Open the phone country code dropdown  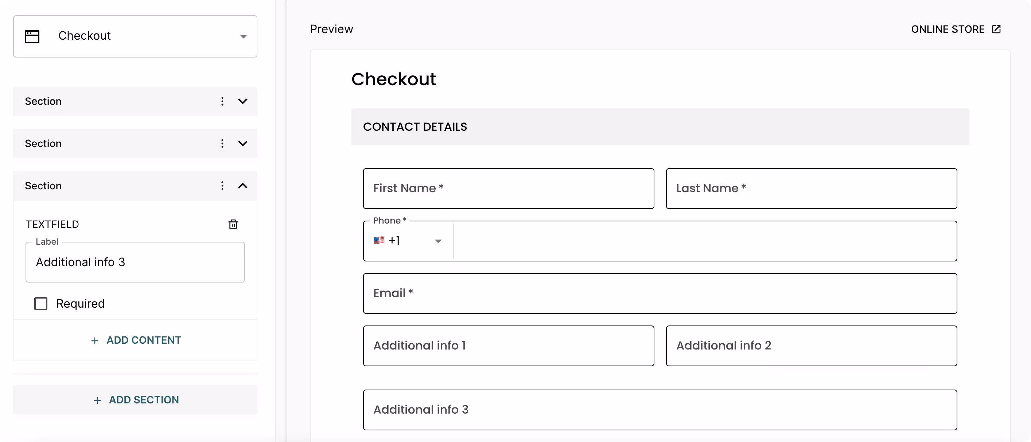point(438,241)
